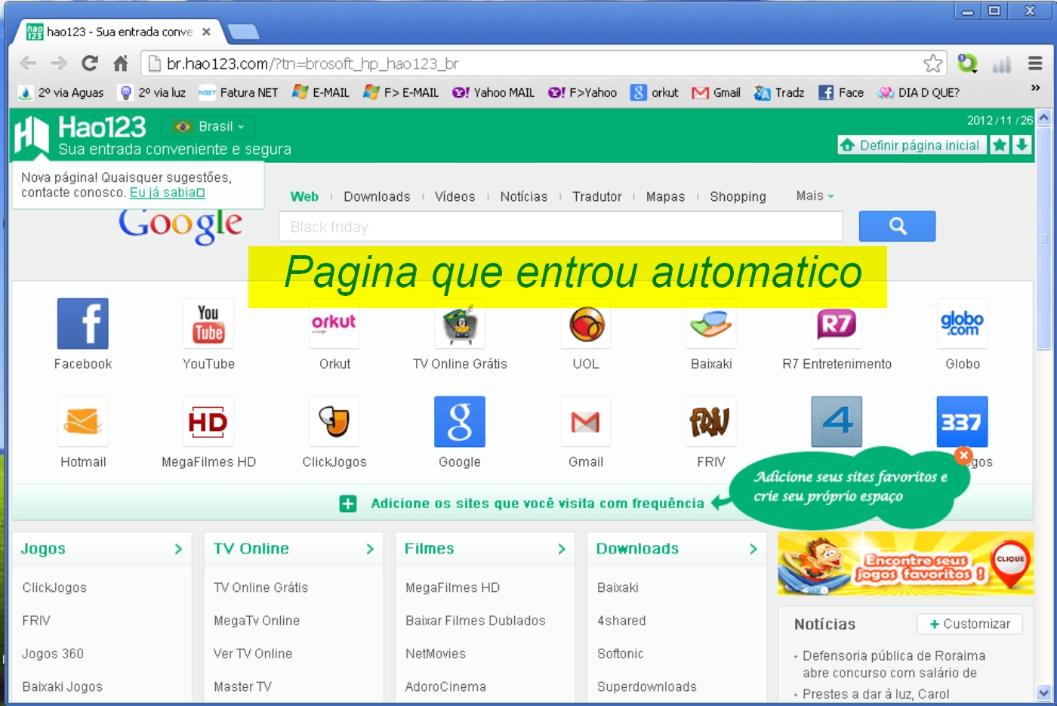This screenshot has width=1057, height=706.
Task: Open the 'Encontre seus jogos favoritos' banner
Action: point(905,563)
